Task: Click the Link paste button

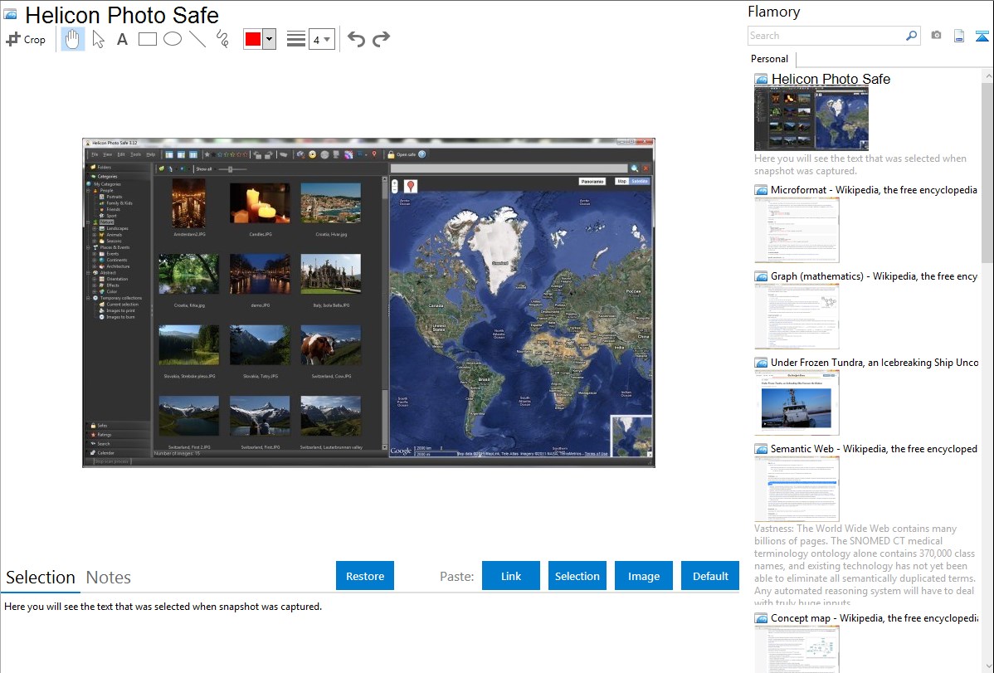Action: tap(511, 576)
